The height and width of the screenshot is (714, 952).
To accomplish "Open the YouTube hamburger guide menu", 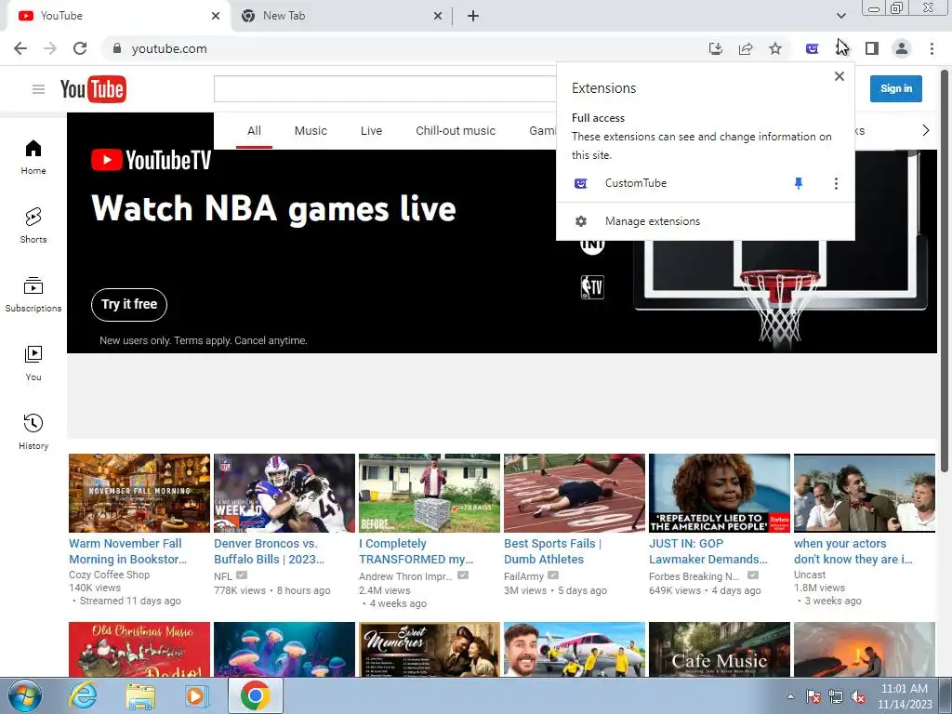I will pos(38,90).
